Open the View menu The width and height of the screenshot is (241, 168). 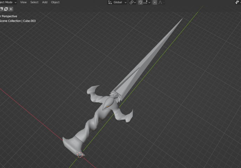(x=24, y=2)
